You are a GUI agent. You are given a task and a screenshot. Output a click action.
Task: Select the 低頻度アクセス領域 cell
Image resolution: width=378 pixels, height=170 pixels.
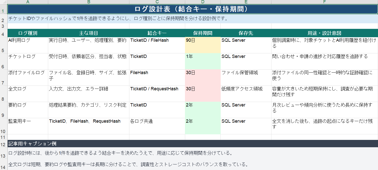(246, 94)
